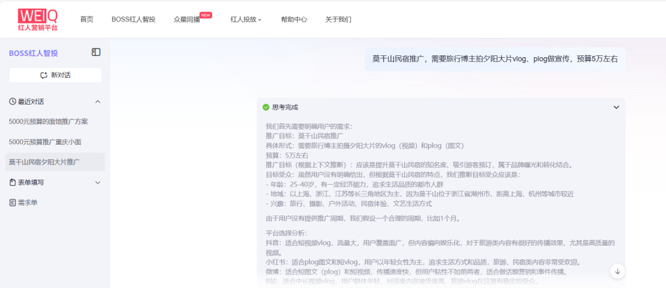Click the 最近对话 section header label
666x288 pixels.
click(31, 102)
